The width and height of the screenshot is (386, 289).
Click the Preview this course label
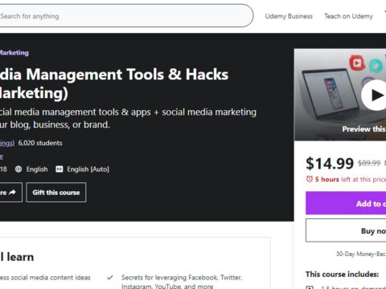[364, 129]
